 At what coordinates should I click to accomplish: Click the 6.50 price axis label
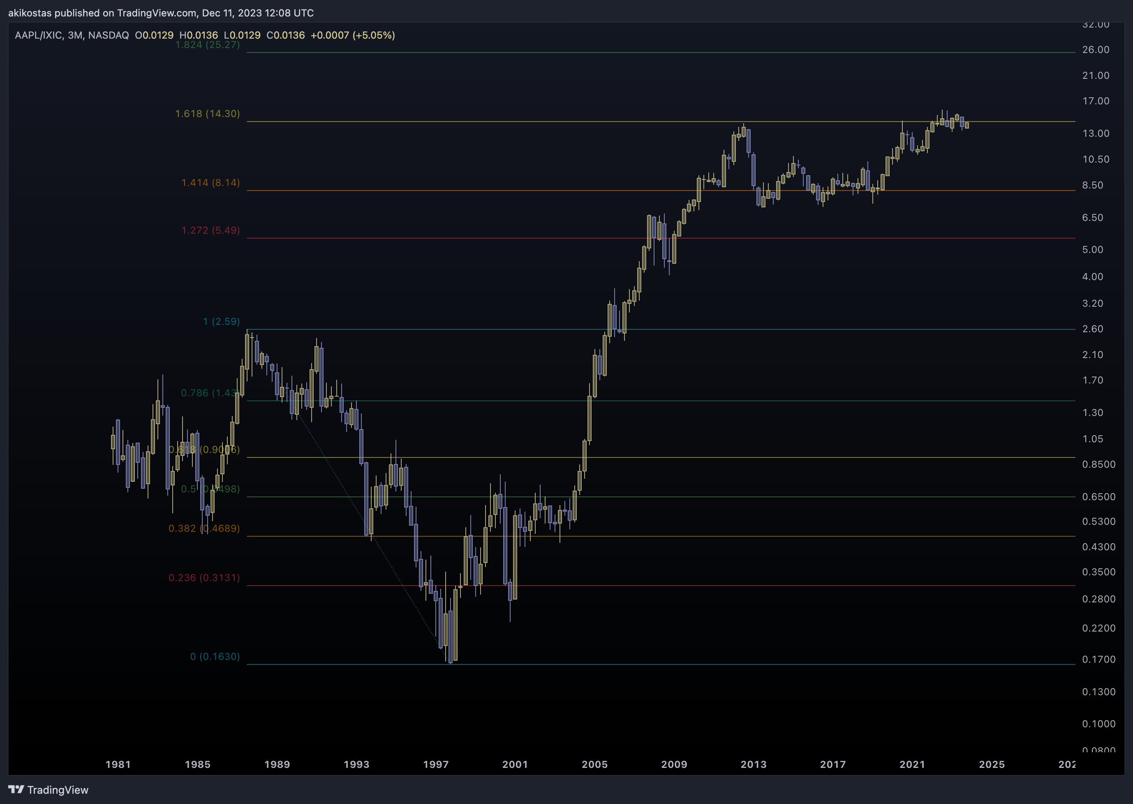click(x=1093, y=217)
